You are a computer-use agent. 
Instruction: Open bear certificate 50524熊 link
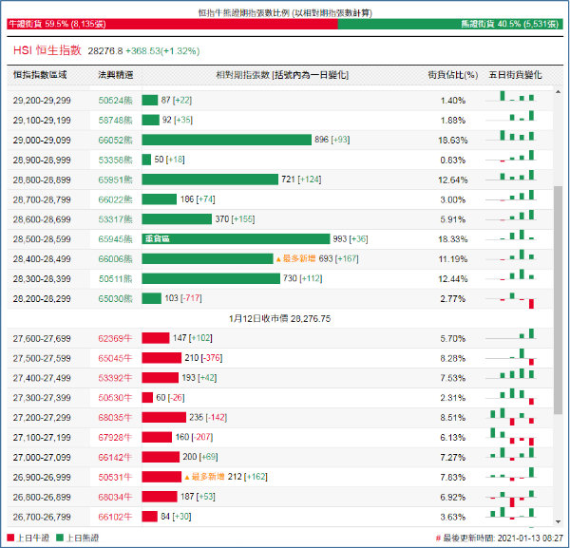(x=115, y=101)
